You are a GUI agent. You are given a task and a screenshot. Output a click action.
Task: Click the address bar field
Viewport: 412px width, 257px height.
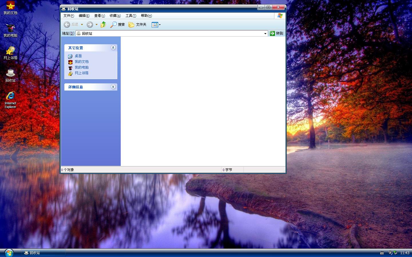[172, 33]
